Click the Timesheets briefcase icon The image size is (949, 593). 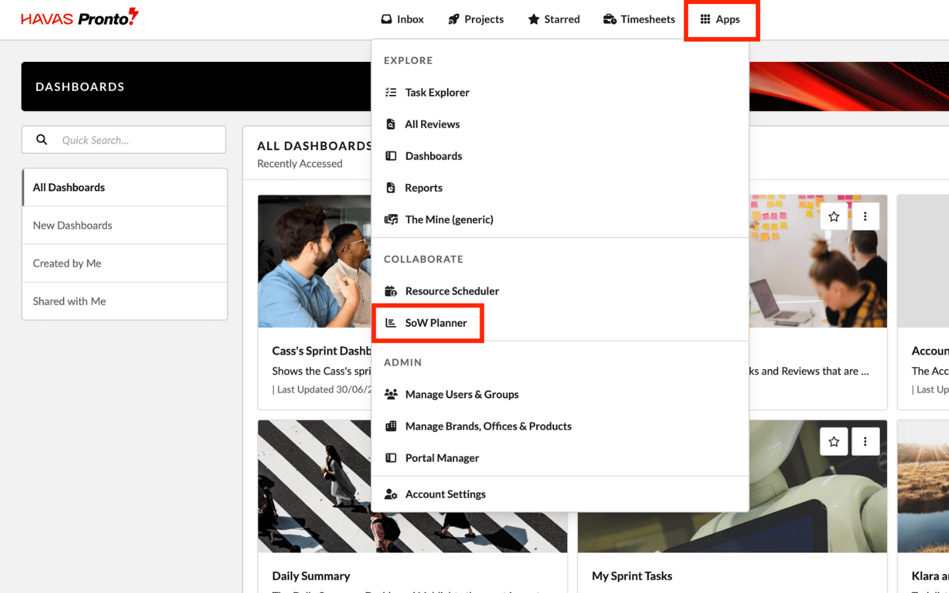coord(610,19)
